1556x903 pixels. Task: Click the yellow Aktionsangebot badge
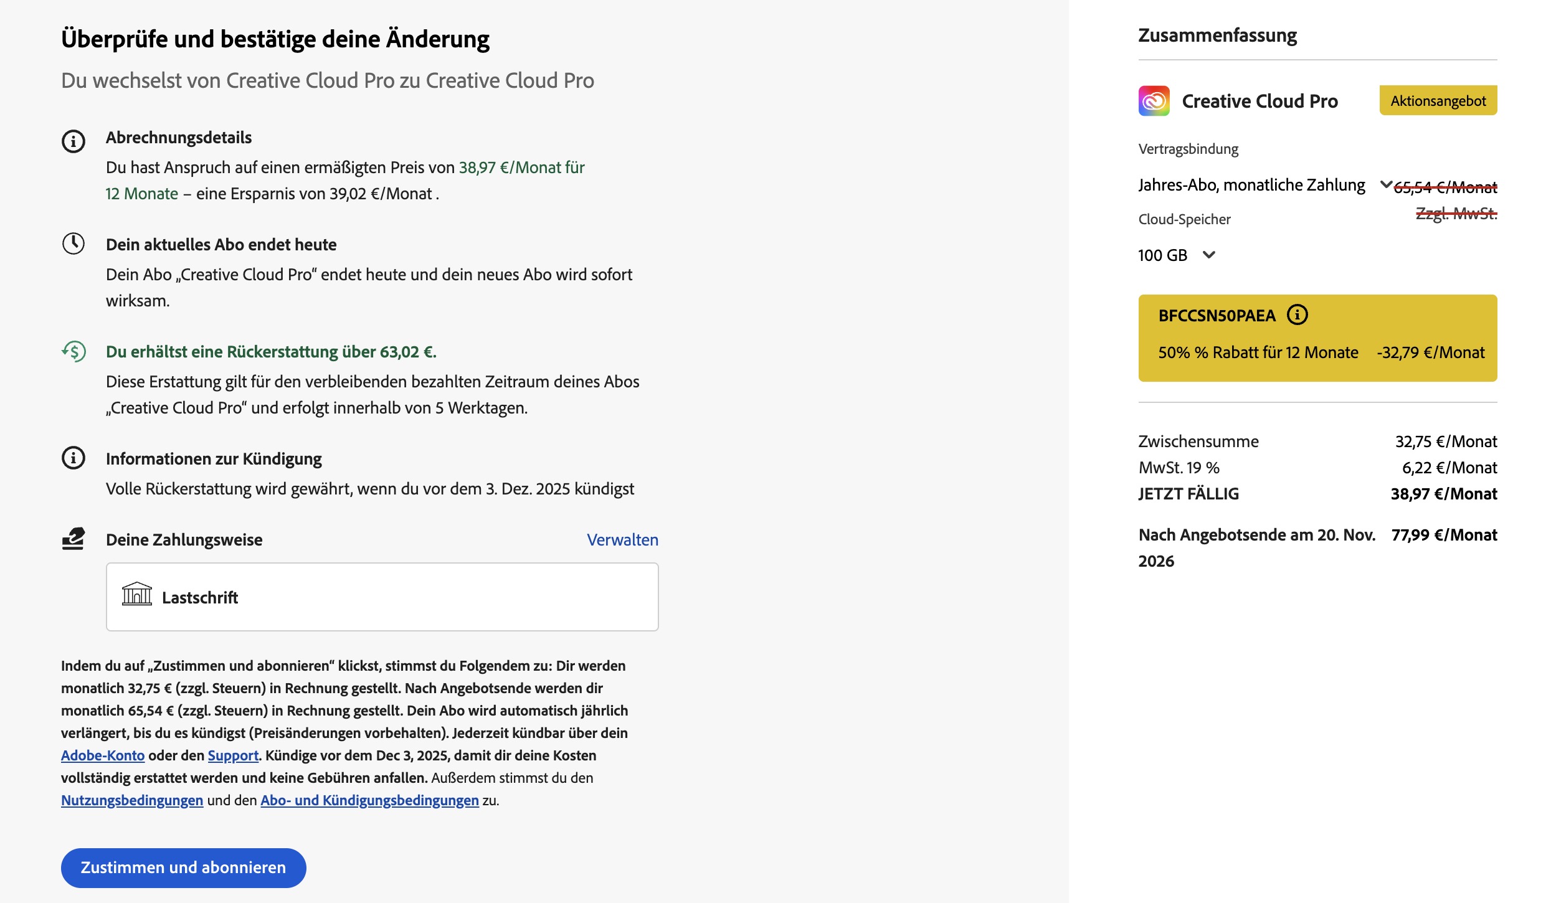pos(1438,101)
